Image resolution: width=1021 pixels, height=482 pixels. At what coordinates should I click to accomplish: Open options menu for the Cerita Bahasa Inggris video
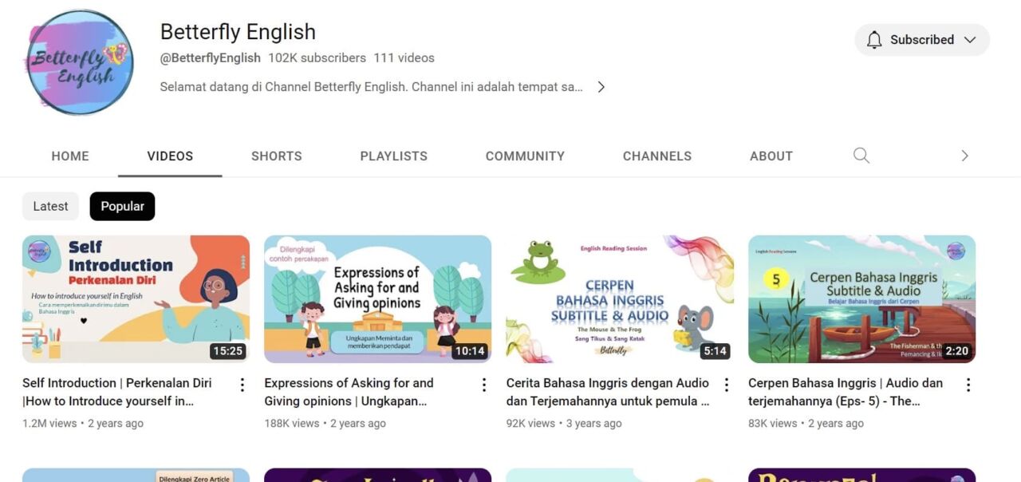pos(726,384)
